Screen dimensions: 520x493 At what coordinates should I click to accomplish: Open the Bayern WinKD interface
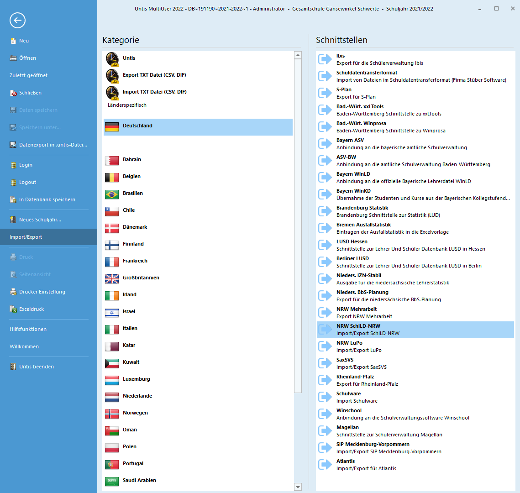[415, 194]
